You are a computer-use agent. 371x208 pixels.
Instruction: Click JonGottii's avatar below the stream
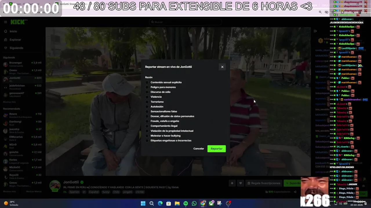point(55,186)
